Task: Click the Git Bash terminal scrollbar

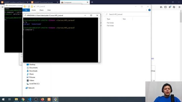Action: click(x=99, y=40)
